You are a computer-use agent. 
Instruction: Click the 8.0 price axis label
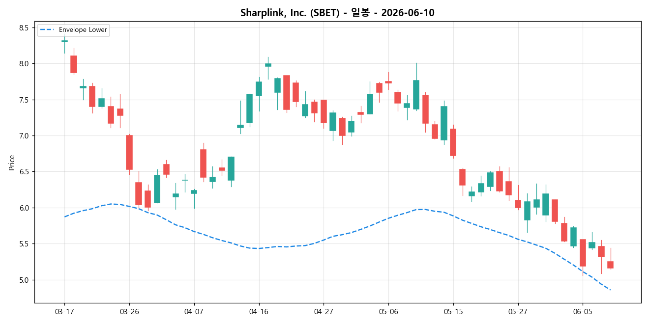[x=25, y=64]
